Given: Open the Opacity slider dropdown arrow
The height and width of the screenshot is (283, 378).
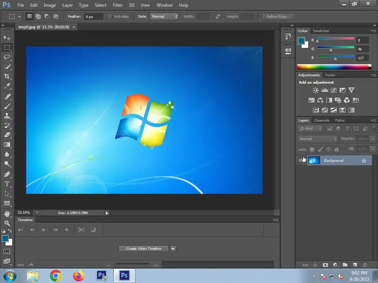Looking at the screenshot, I should (373, 139).
